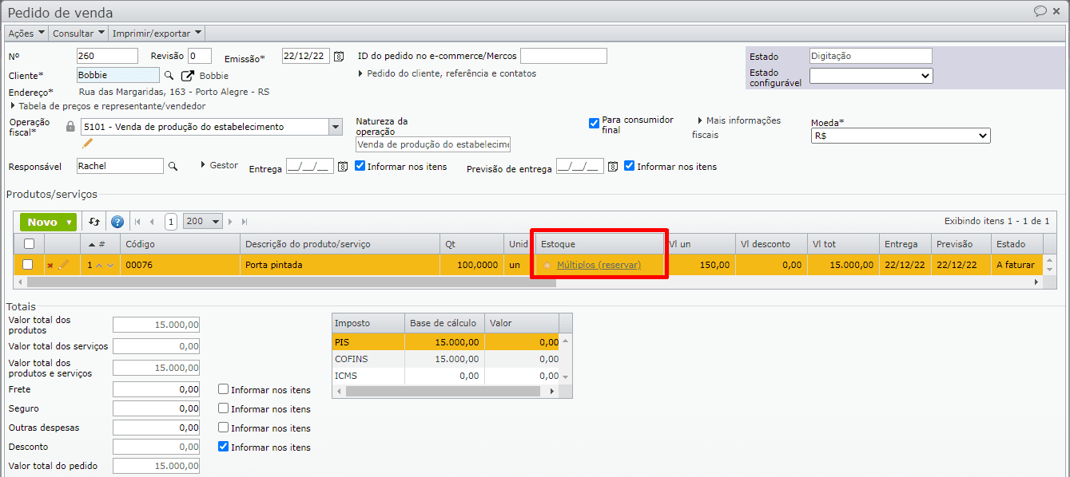
Task: Enable Outras despesas Informar nos itens
Action: coord(224,428)
